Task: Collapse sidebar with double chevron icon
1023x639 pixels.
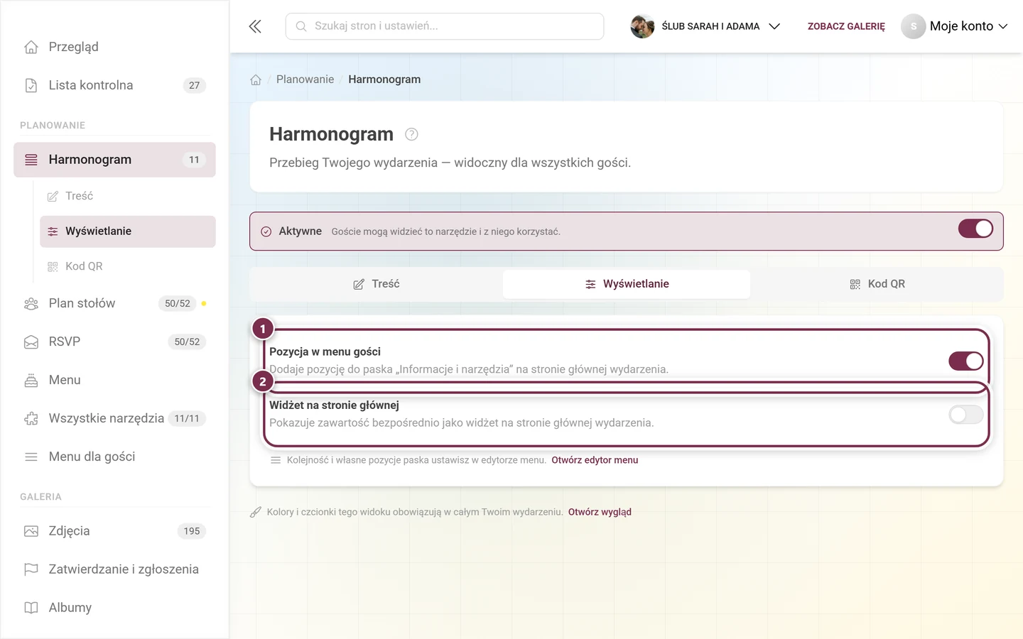Action: click(x=255, y=26)
